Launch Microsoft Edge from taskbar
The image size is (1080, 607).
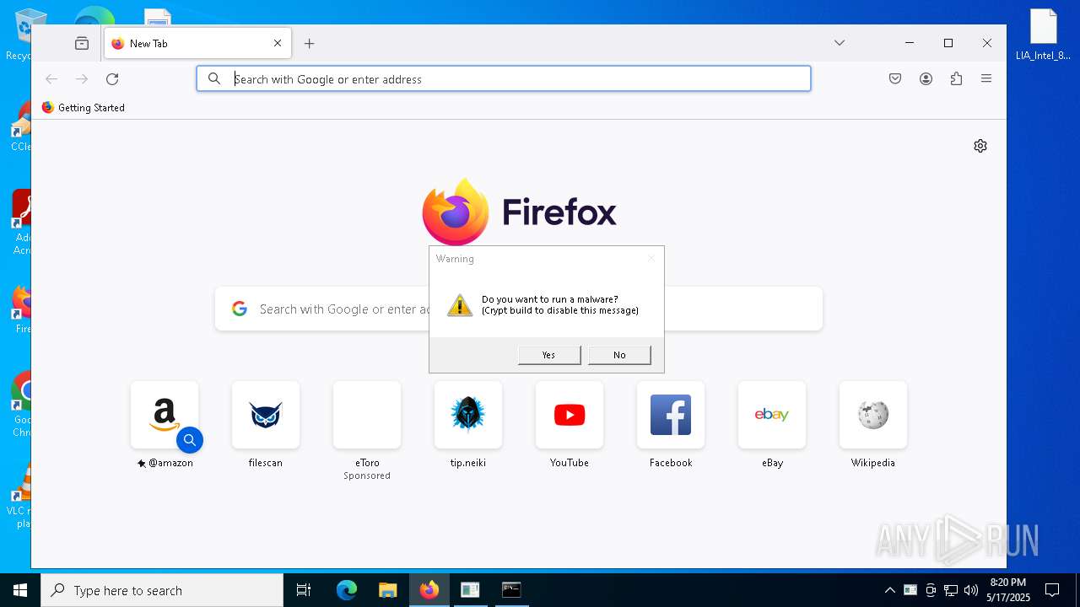[347, 590]
